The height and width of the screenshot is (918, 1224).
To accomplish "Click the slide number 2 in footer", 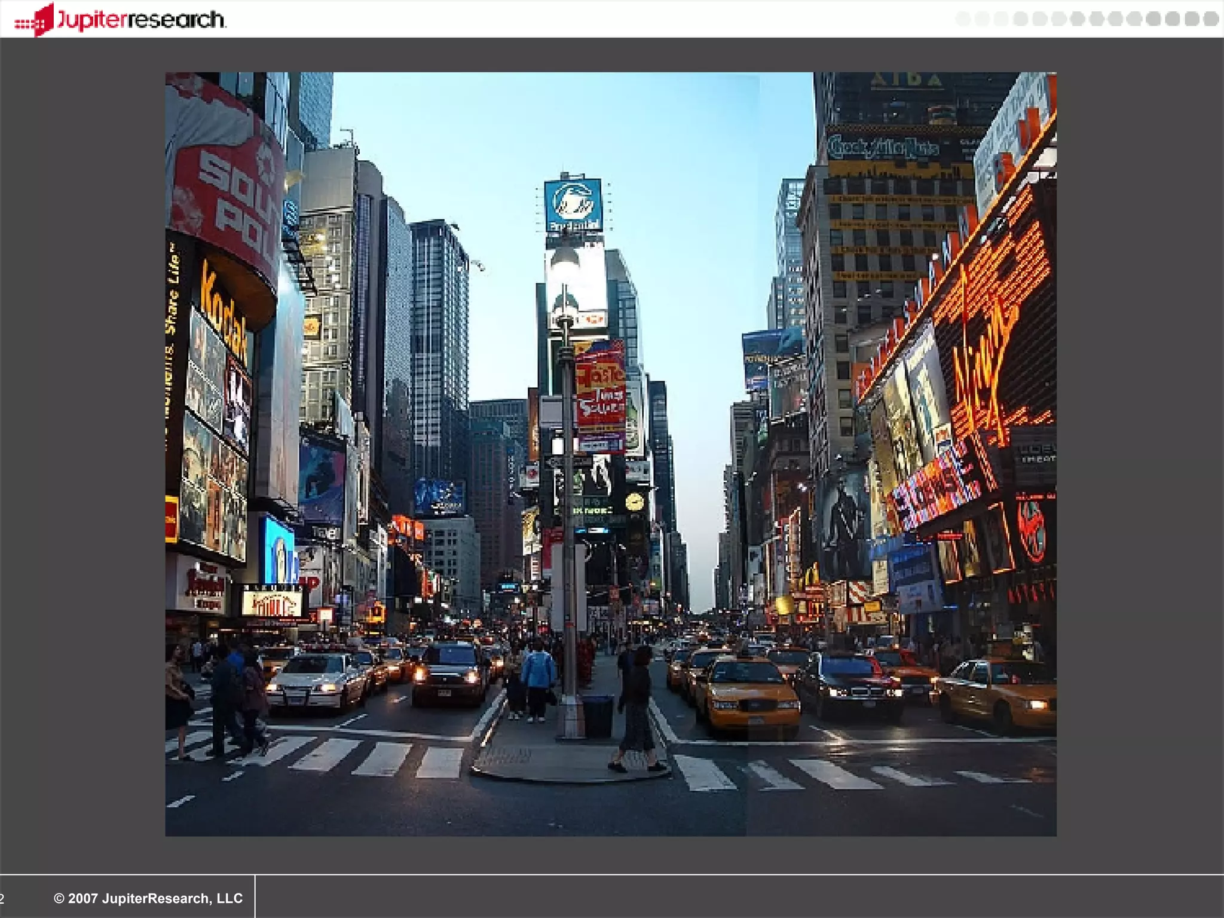I will 2,899.
